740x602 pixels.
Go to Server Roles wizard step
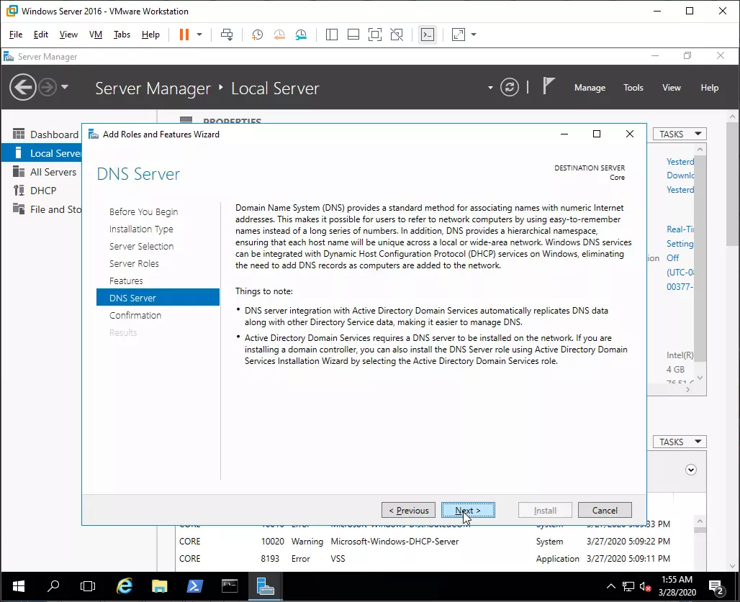134,263
